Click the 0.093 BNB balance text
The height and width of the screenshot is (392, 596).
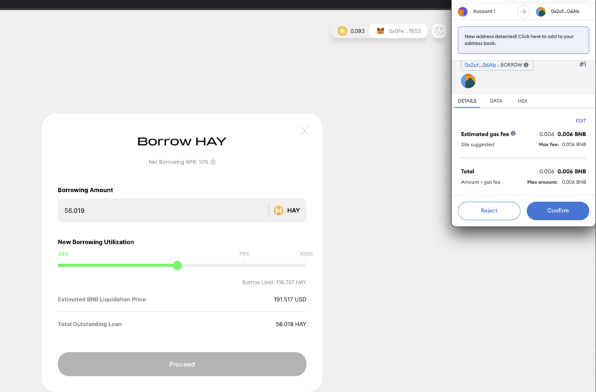point(358,31)
